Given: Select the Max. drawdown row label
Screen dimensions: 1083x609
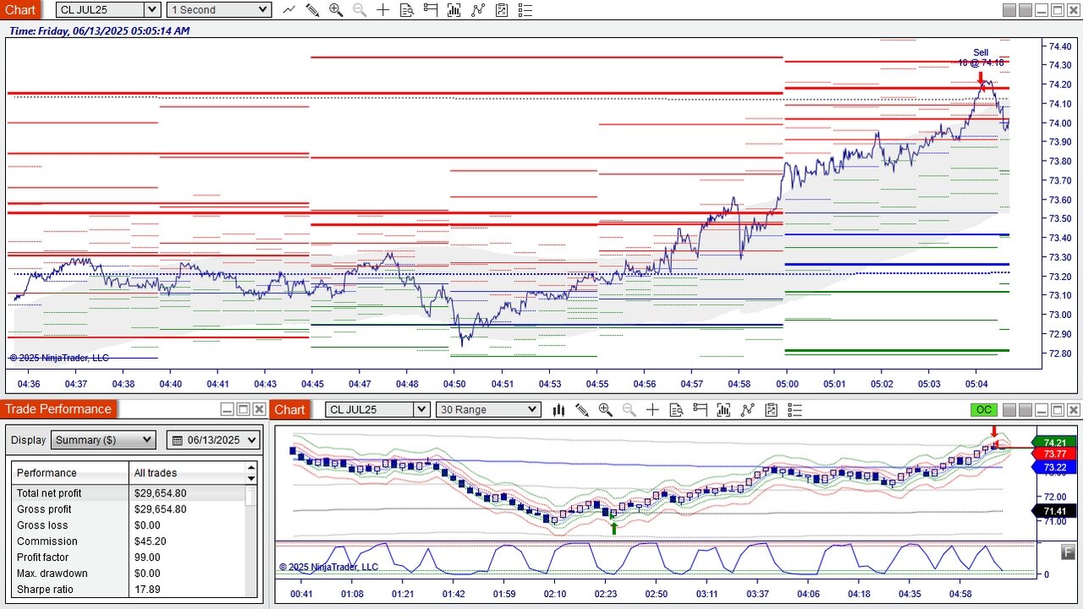Looking at the screenshot, I should [x=52, y=573].
